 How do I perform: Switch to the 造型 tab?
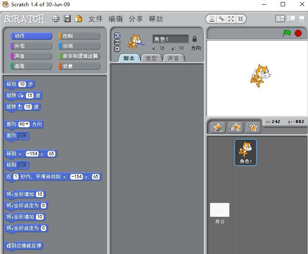pyautogui.click(x=151, y=58)
